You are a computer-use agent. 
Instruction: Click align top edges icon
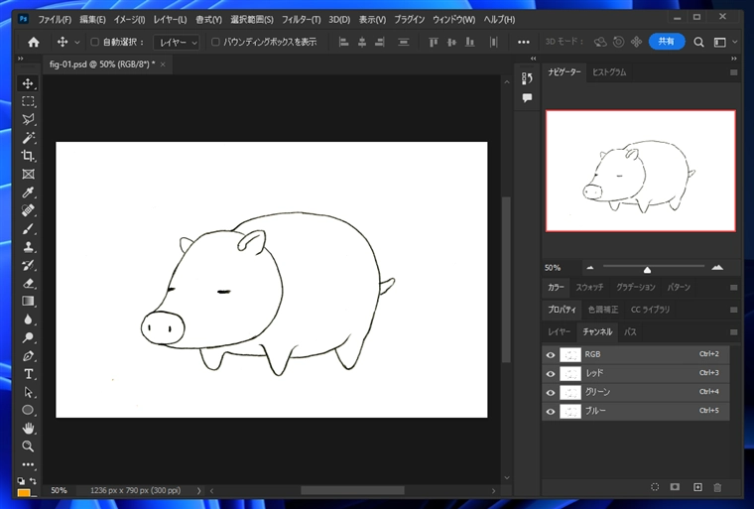[x=434, y=43]
